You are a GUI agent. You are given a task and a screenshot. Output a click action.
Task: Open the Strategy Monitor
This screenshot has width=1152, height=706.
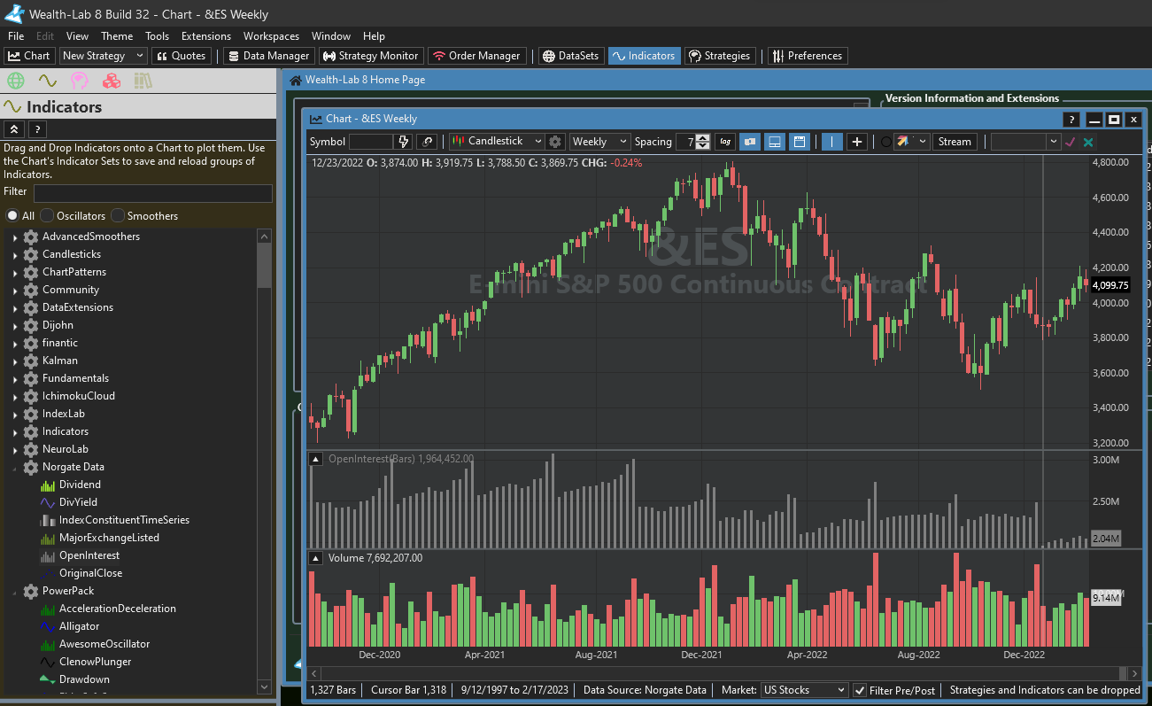369,56
